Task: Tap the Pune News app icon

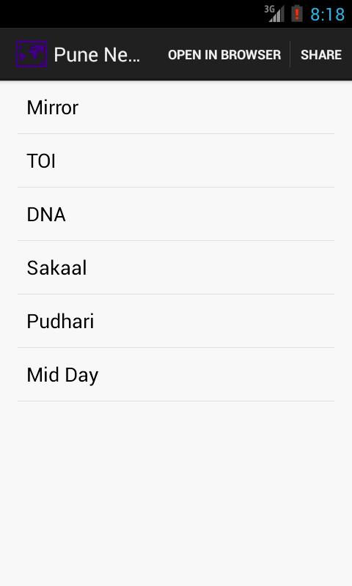Action: tap(32, 54)
